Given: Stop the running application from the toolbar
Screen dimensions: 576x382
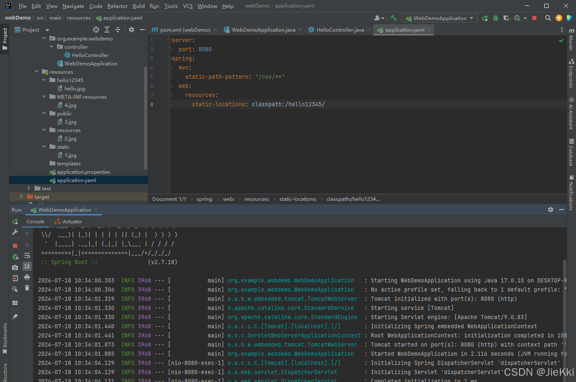Looking at the screenshot, I should (534, 18).
